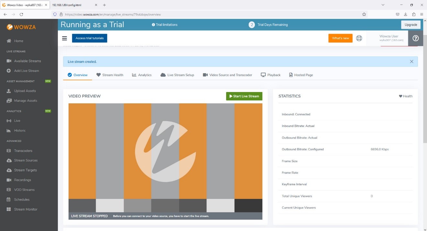Open the life-ring support icon
Screen dimensions: 427x231
pyautogui.click(x=359, y=38)
